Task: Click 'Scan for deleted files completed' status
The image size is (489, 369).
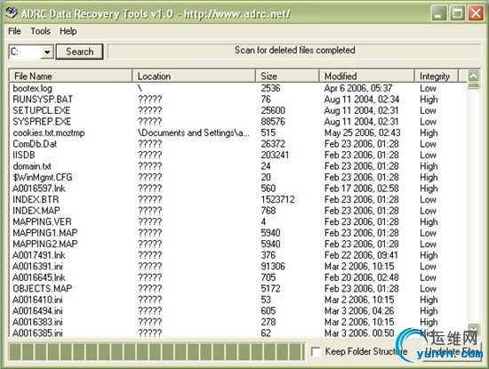Action: point(294,50)
